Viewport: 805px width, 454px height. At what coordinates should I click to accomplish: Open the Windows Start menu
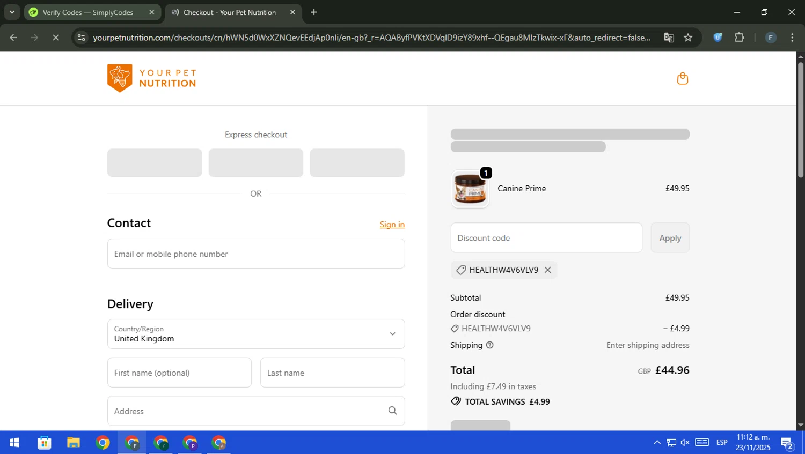tap(14, 443)
